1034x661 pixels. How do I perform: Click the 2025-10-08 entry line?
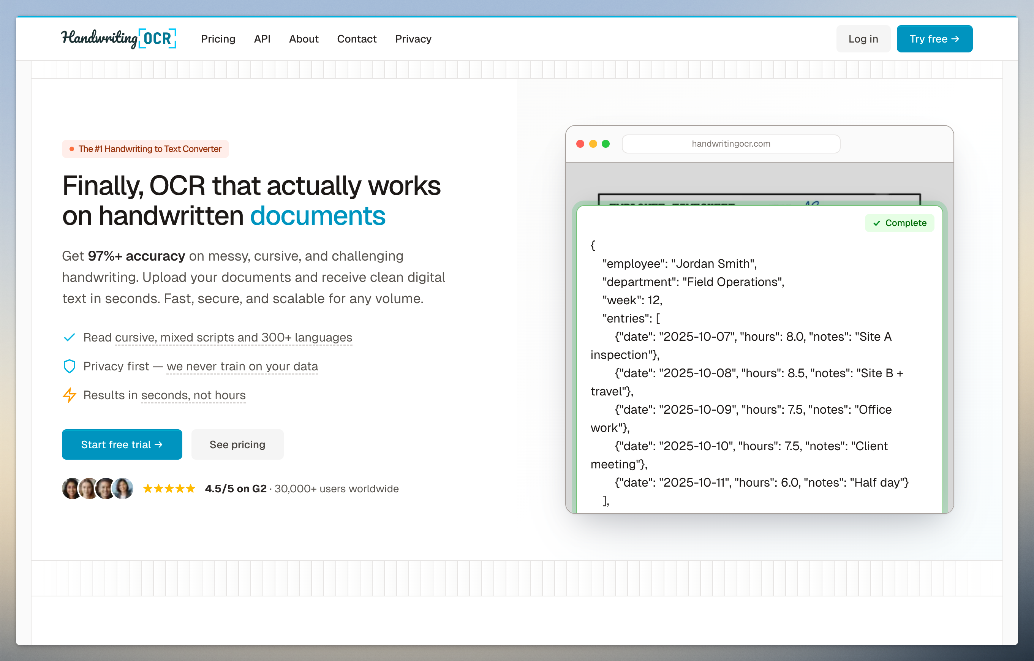[x=747, y=382]
